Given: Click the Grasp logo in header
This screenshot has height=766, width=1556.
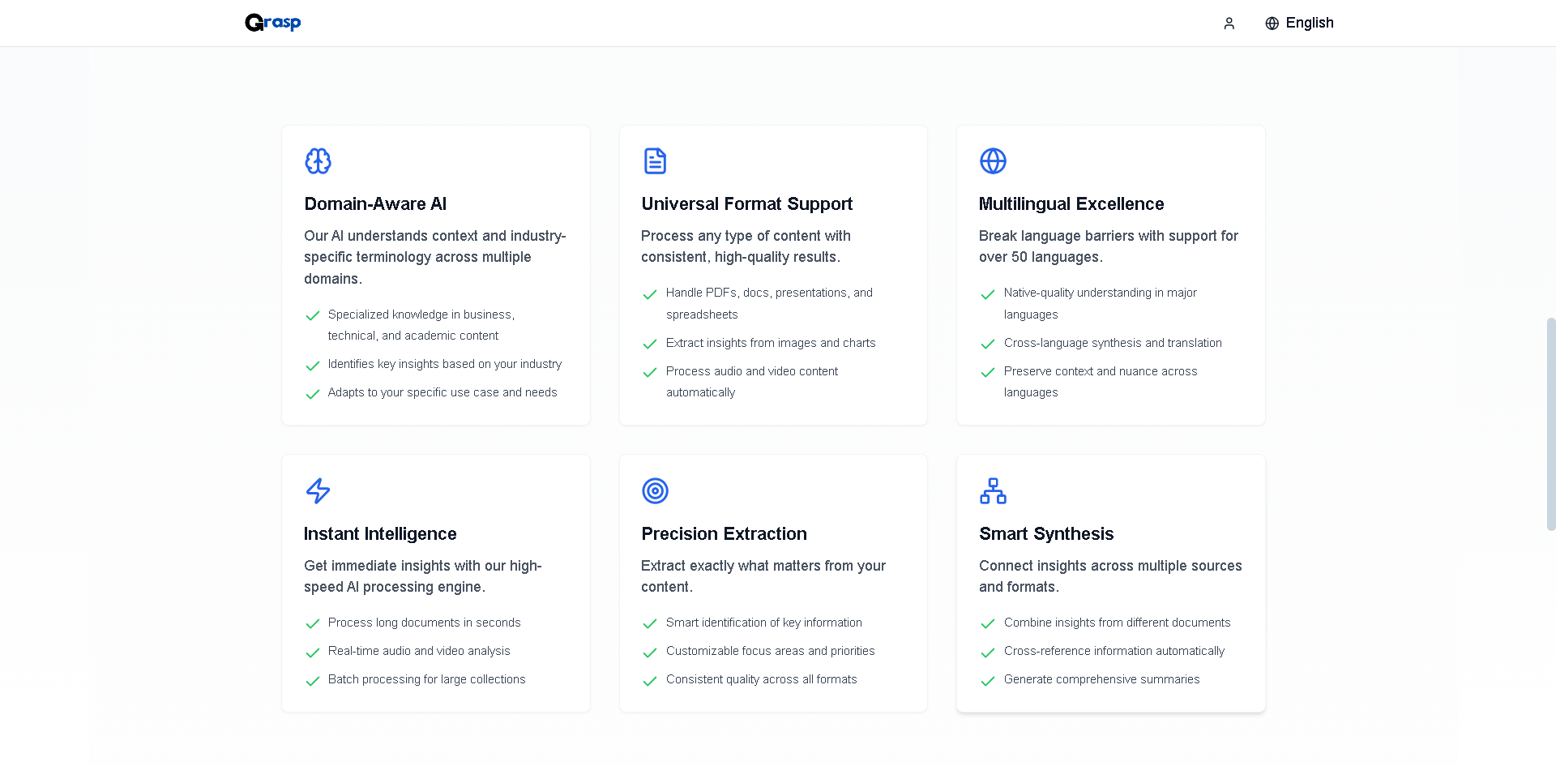Looking at the screenshot, I should [x=272, y=23].
